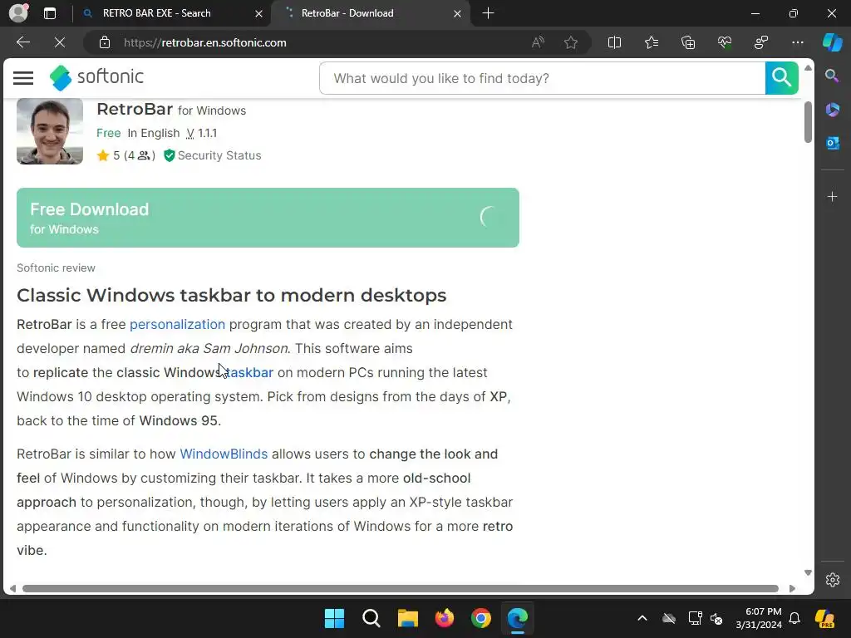The height and width of the screenshot is (638, 851).
Task: Open a new browser tab
Action: [488, 13]
